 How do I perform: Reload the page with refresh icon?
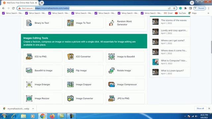pos(13,8)
